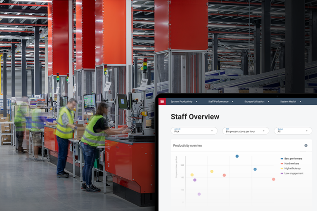Toggle the High efficiency legend entry
This screenshot has width=317, height=211.
pyautogui.click(x=291, y=168)
